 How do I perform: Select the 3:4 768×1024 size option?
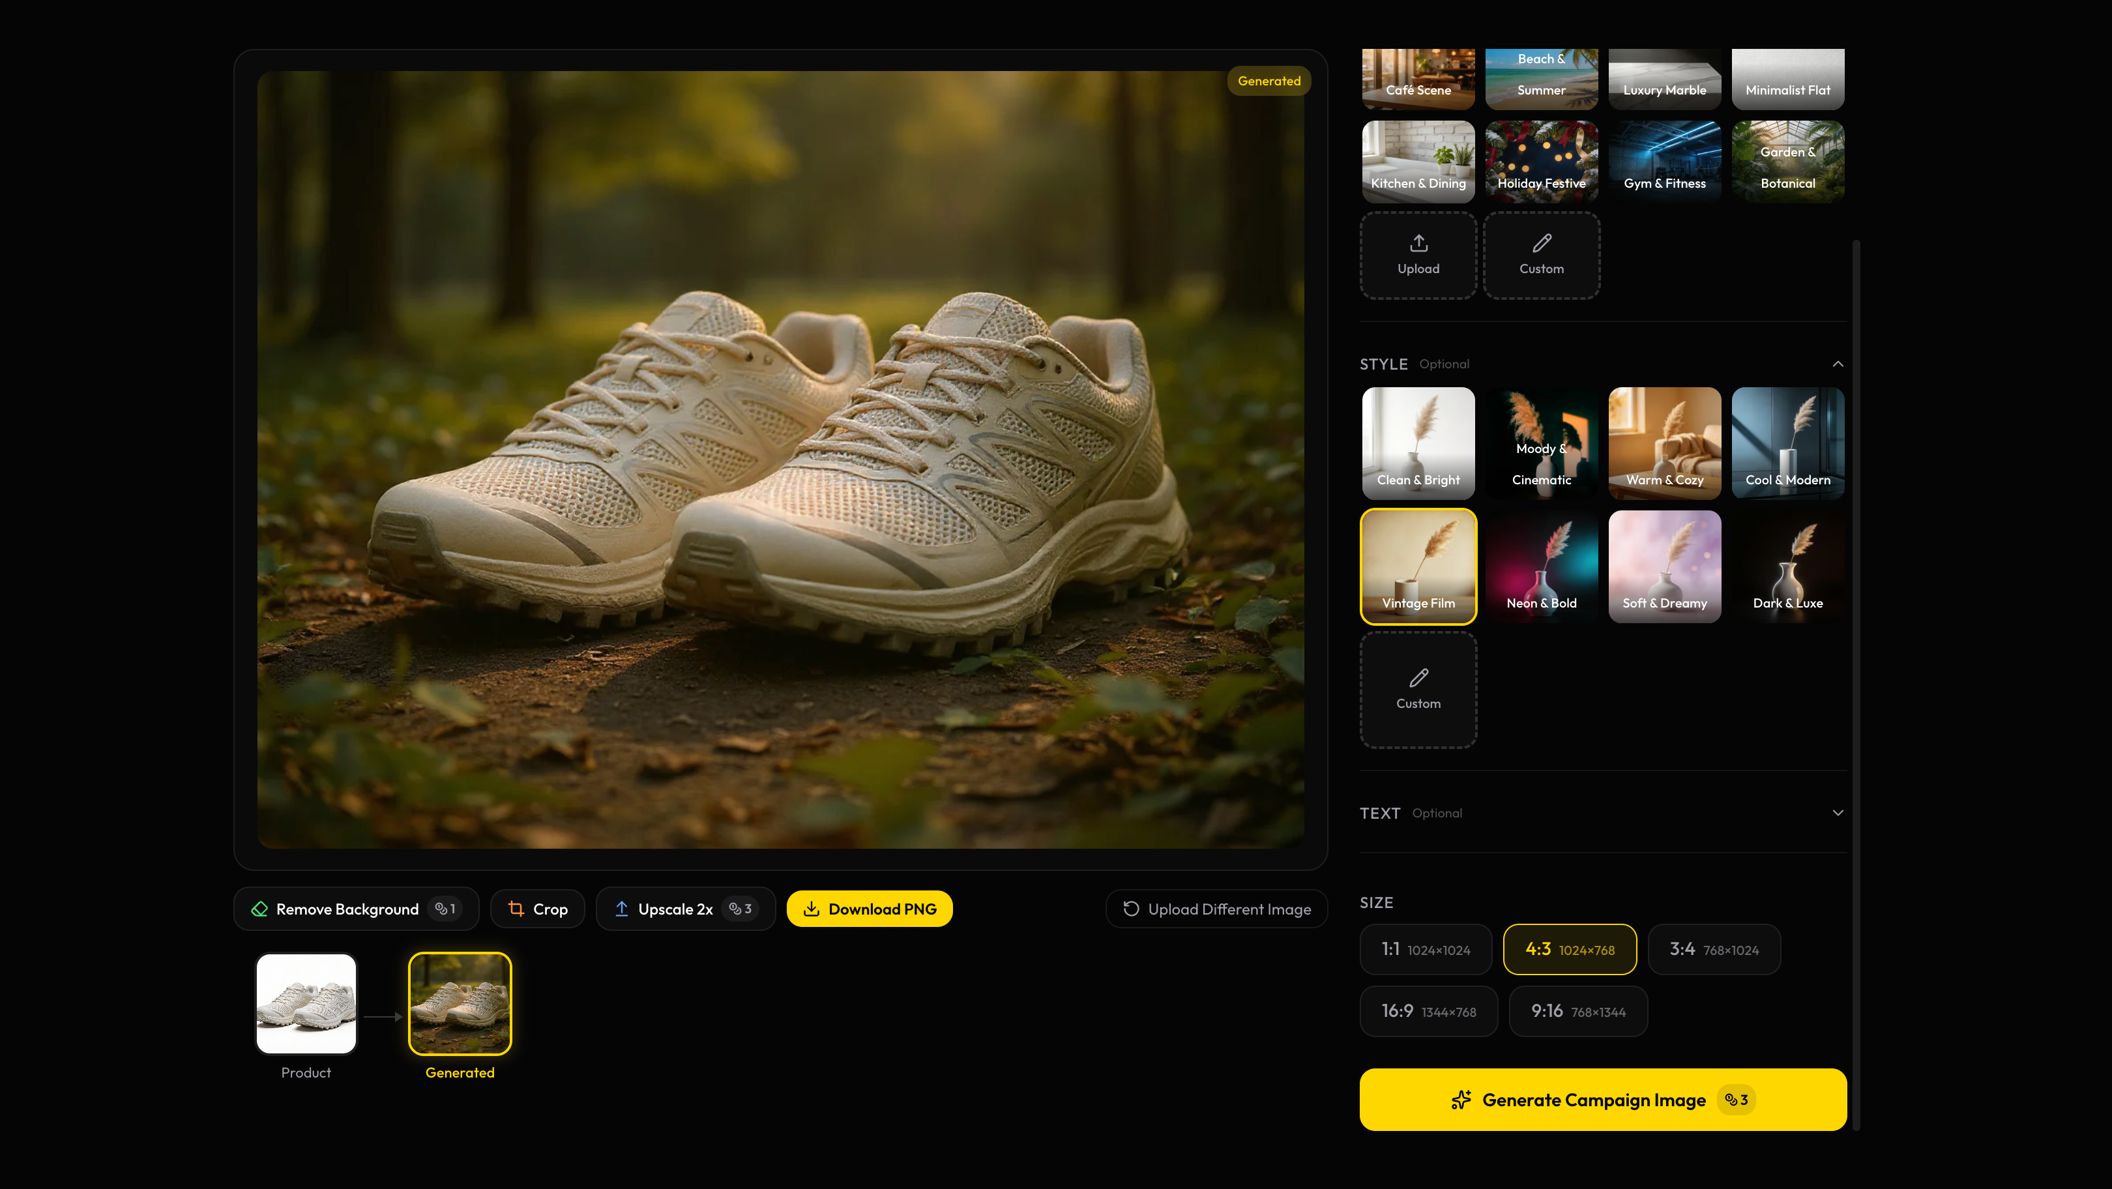pos(1714,950)
